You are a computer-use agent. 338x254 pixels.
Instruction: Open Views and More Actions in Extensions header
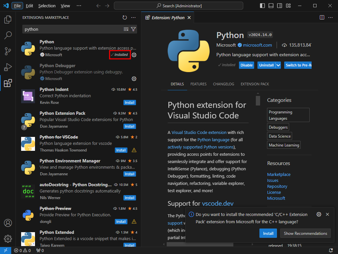(133, 18)
